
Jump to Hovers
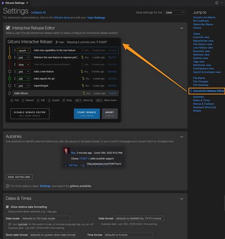point(197,28)
